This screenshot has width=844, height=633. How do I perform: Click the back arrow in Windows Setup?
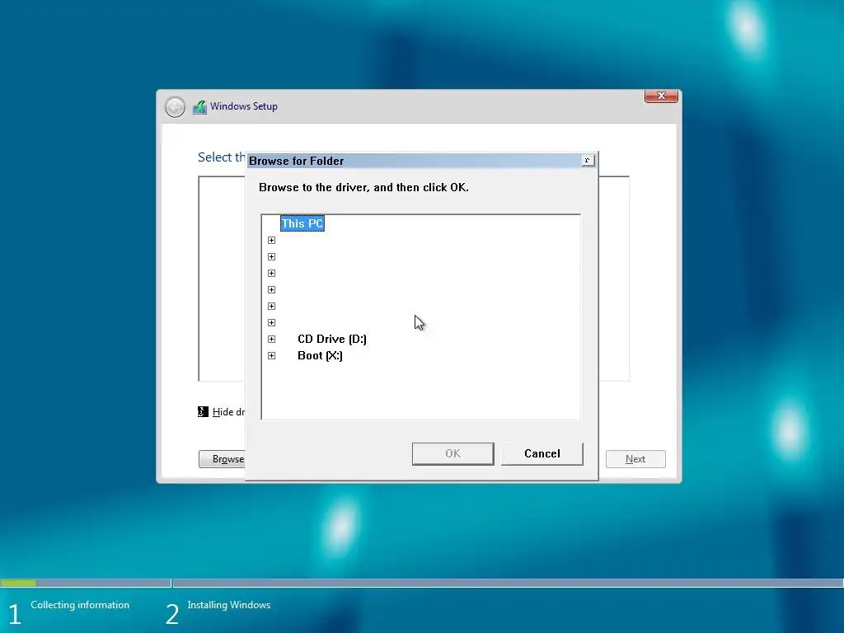[175, 106]
